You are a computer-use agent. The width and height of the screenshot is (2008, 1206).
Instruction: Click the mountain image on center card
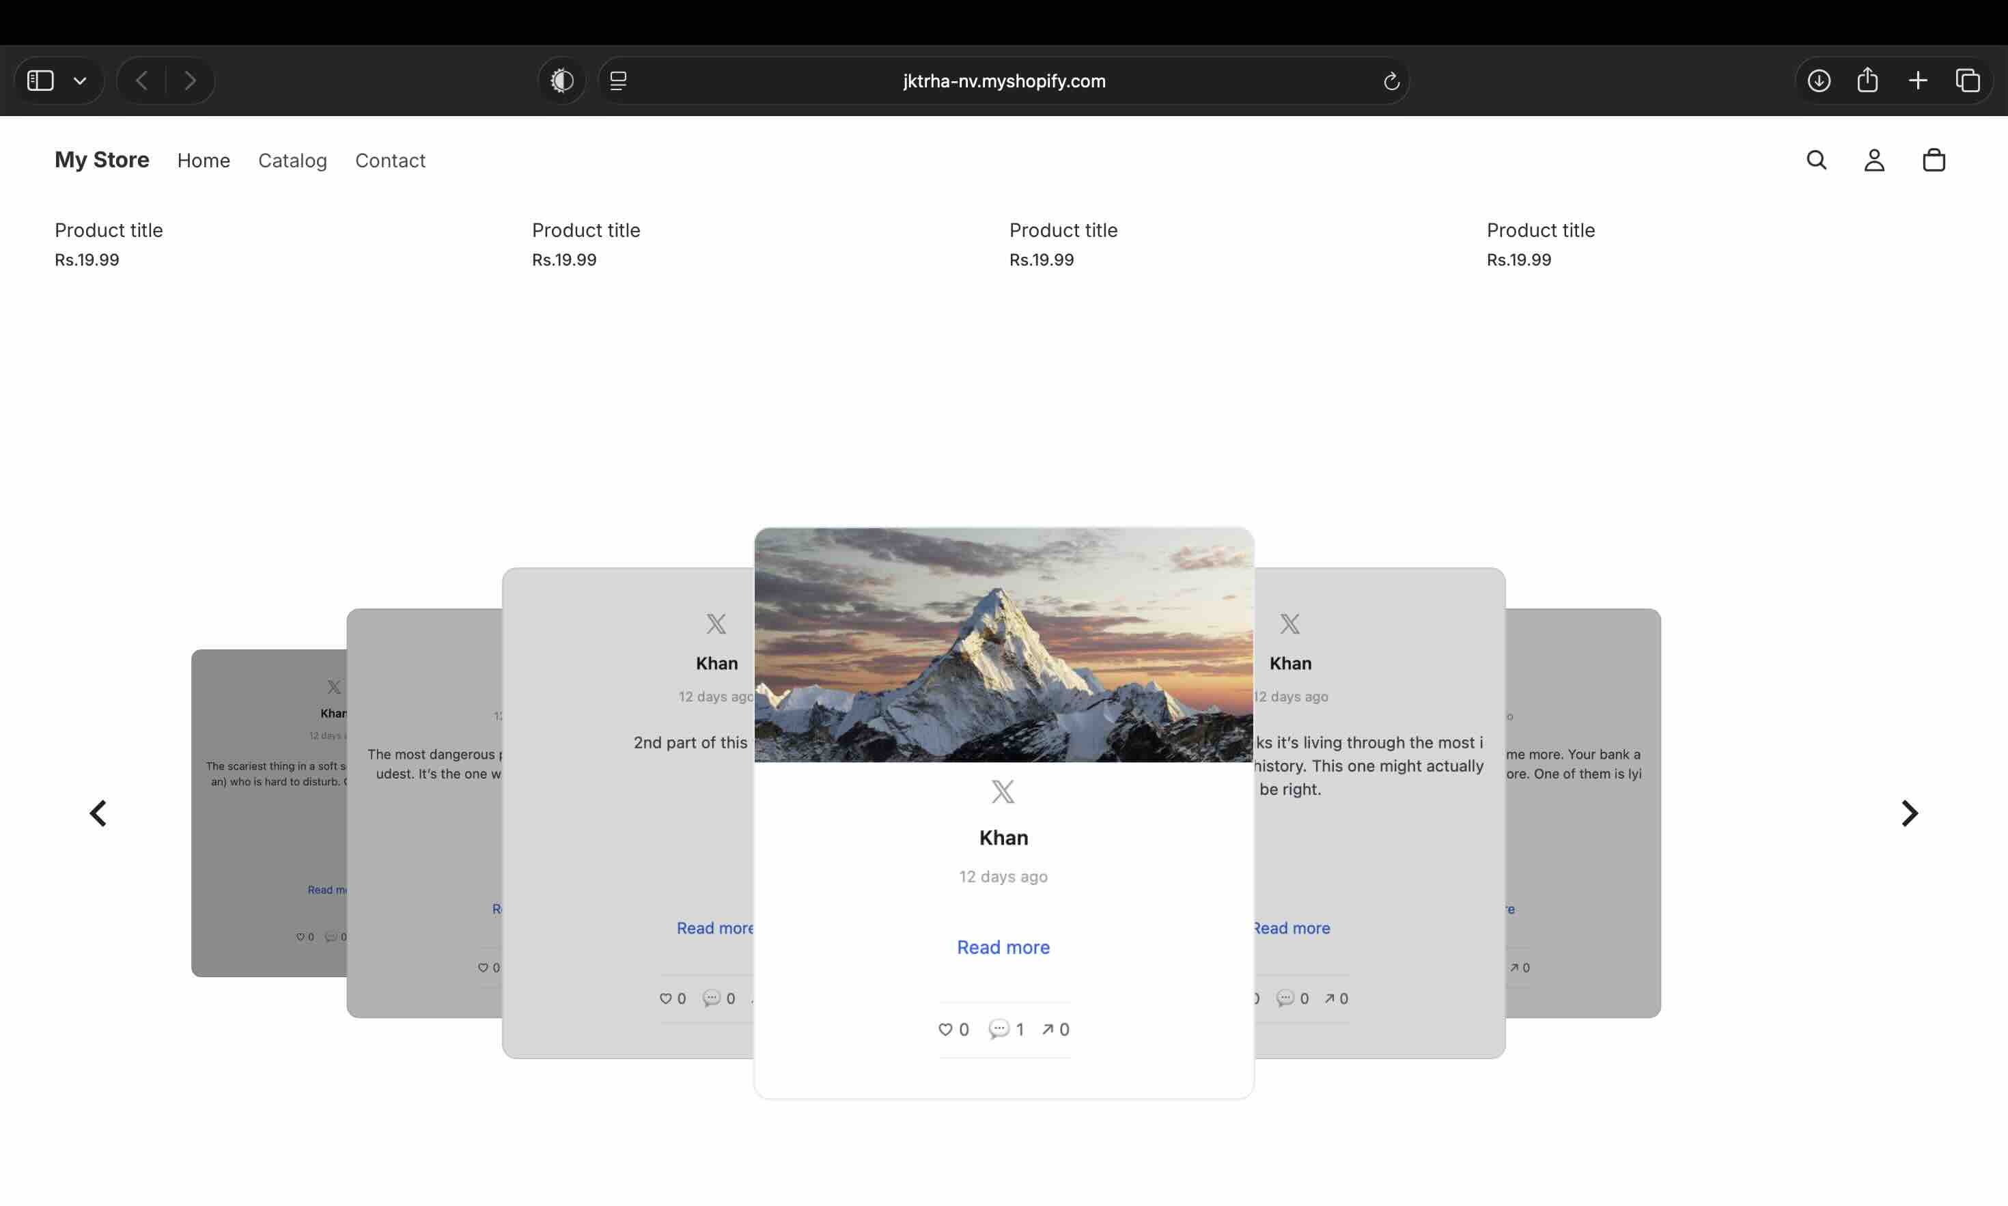click(1003, 645)
